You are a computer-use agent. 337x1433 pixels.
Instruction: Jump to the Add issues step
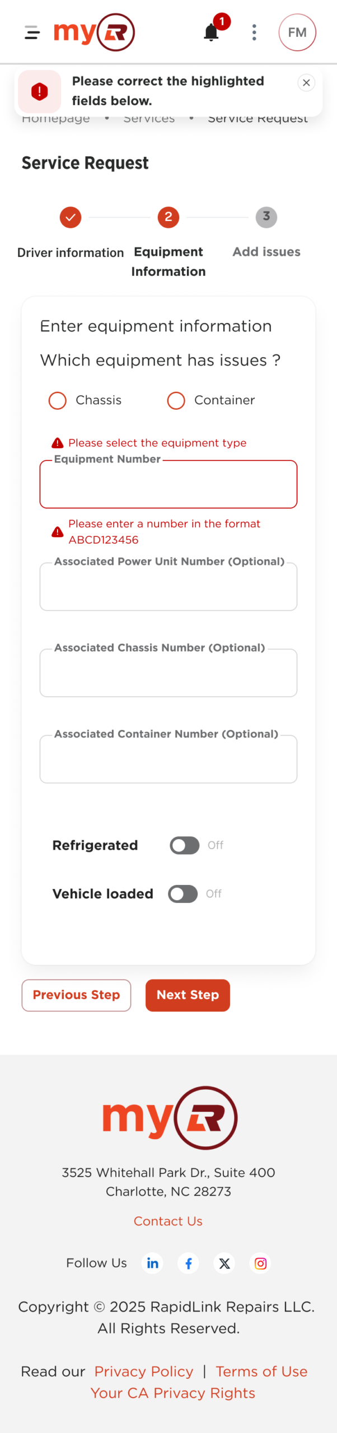266,217
